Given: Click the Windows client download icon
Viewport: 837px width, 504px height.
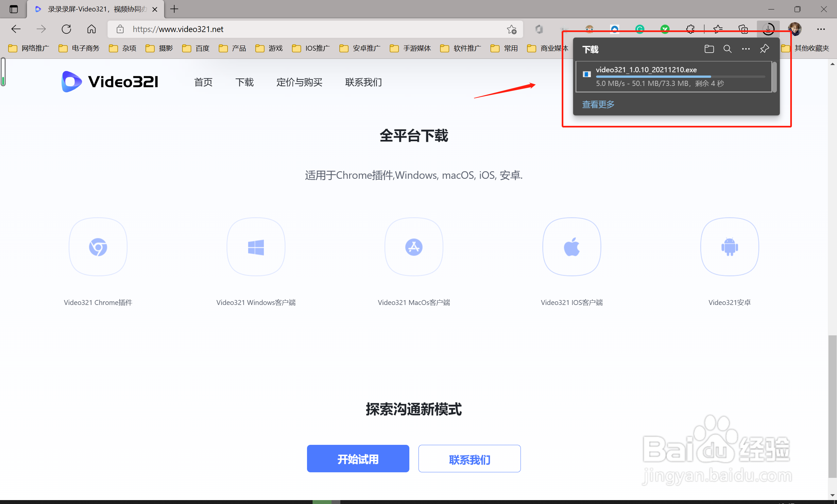Looking at the screenshot, I should 256,247.
